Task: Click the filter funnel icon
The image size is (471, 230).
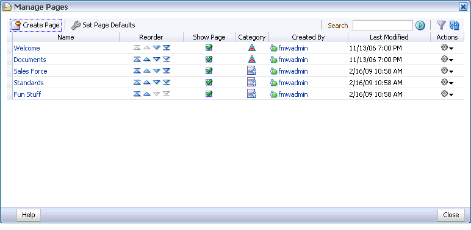Action: coord(440,25)
